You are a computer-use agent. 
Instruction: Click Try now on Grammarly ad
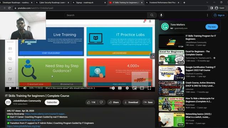click(212, 27)
